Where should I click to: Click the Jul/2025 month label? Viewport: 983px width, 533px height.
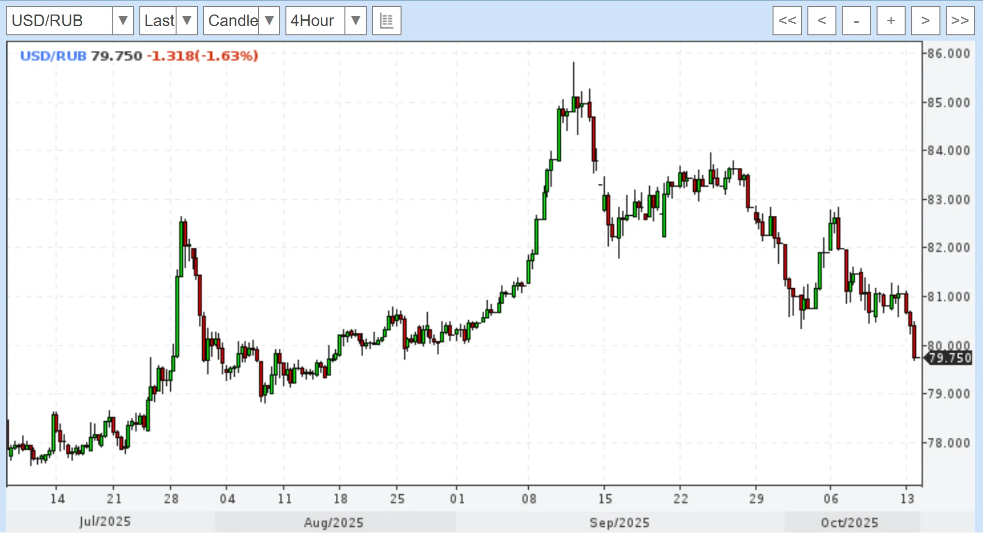point(105,522)
